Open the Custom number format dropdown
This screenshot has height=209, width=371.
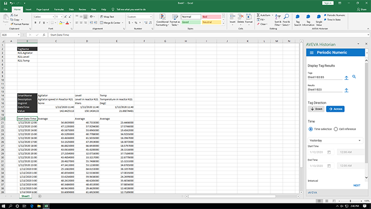point(151,17)
